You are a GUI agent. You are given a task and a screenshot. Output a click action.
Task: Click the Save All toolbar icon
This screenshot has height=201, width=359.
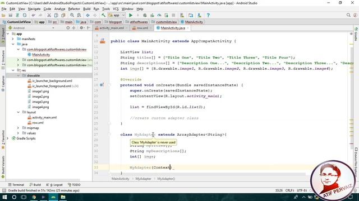(x=10, y=15)
